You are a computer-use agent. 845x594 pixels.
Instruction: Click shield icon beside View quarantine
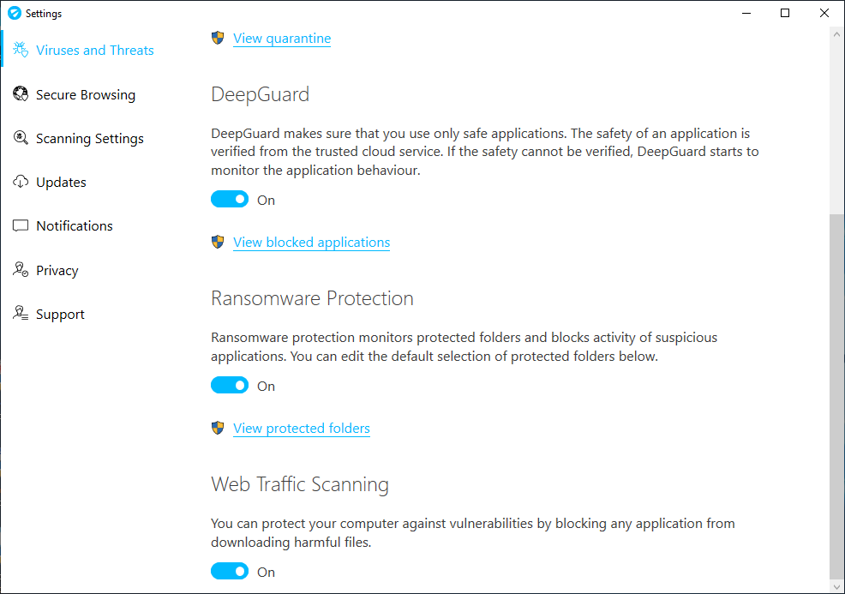coord(219,38)
